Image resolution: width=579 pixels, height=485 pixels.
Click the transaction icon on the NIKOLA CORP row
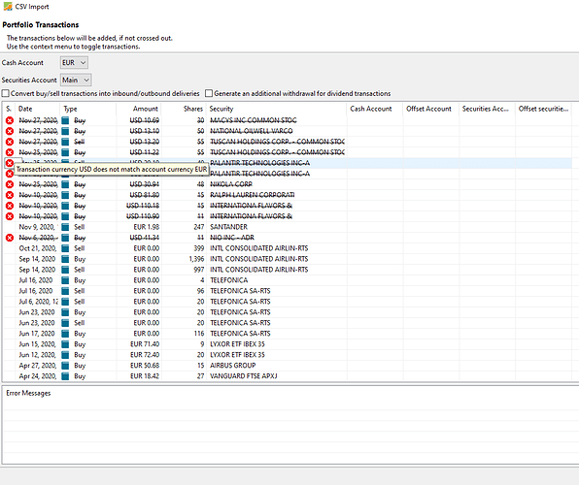coord(65,184)
